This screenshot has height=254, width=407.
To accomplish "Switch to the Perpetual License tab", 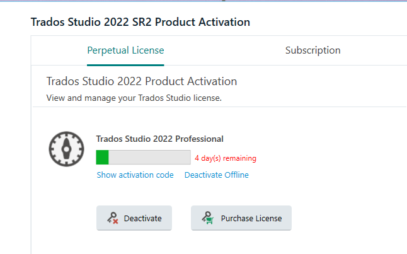I will tap(125, 50).
